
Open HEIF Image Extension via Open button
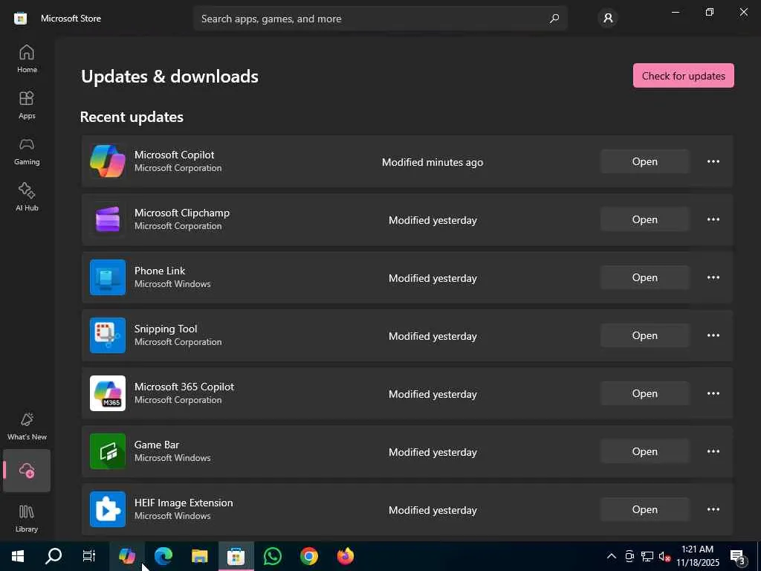pyautogui.click(x=644, y=509)
